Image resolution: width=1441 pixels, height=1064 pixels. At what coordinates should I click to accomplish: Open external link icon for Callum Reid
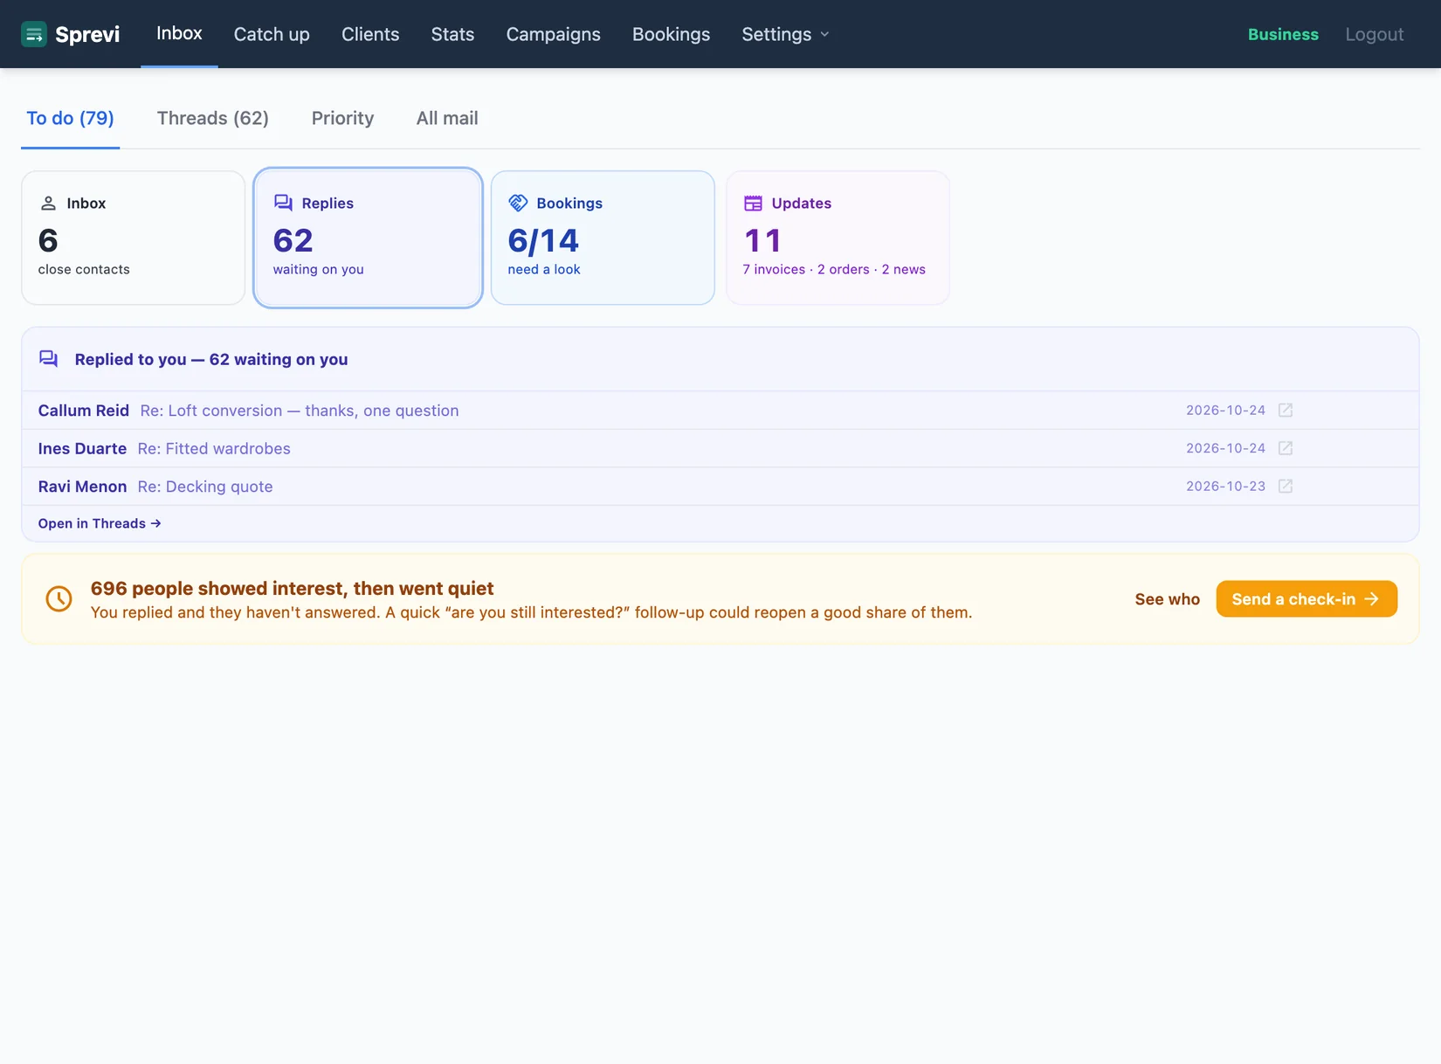click(1286, 411)
